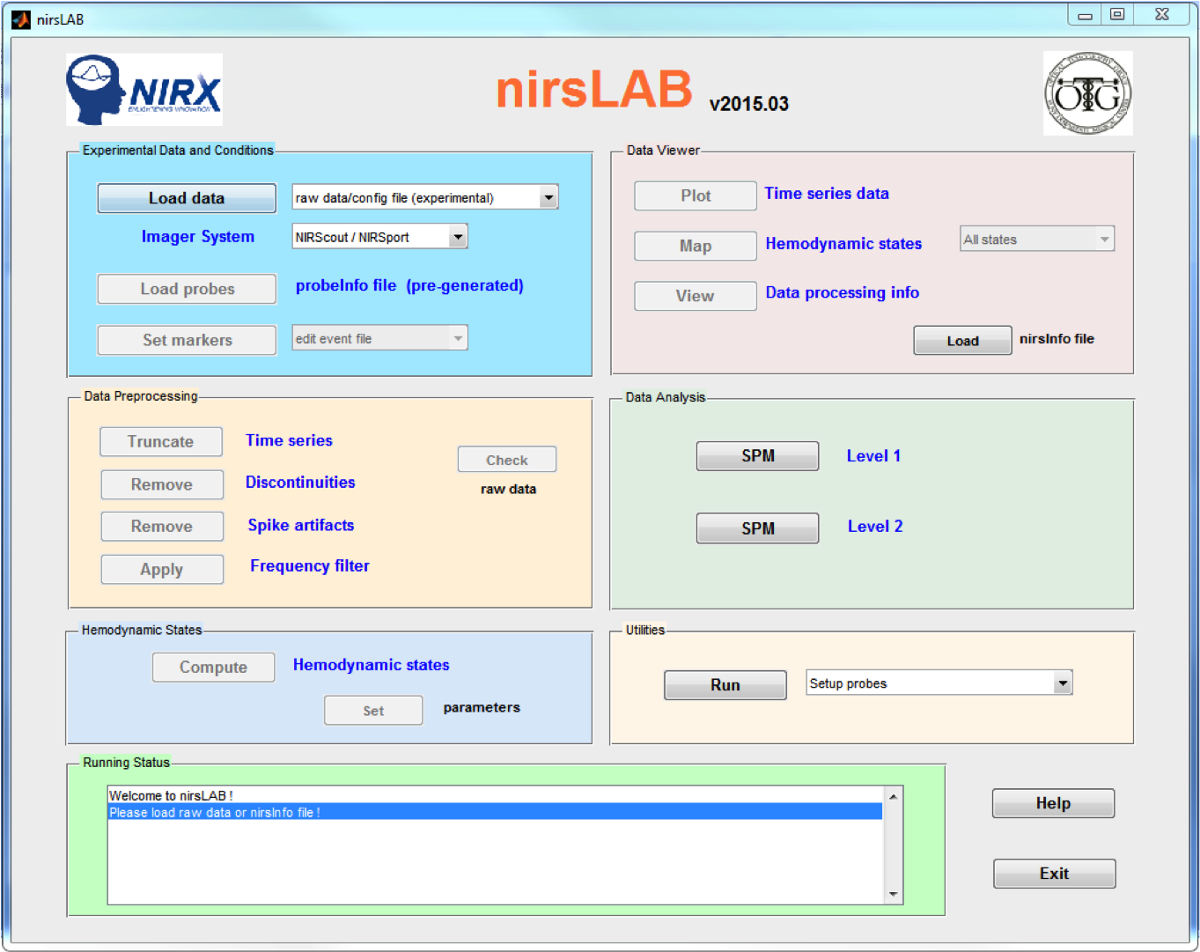Click the Check raw data button
The height and width of the screenshot is (952, 1200).
(507, 460)
